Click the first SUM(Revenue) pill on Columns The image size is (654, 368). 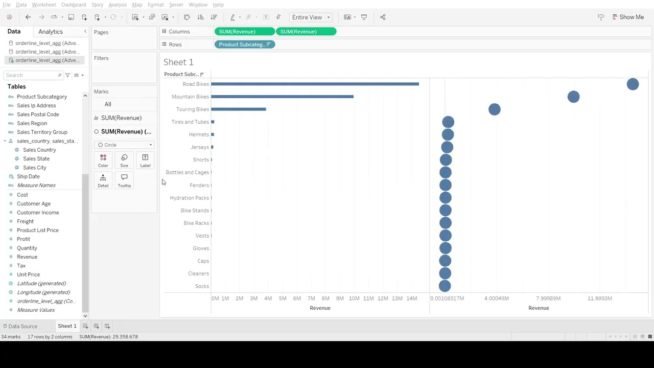(x=244, y=32)
